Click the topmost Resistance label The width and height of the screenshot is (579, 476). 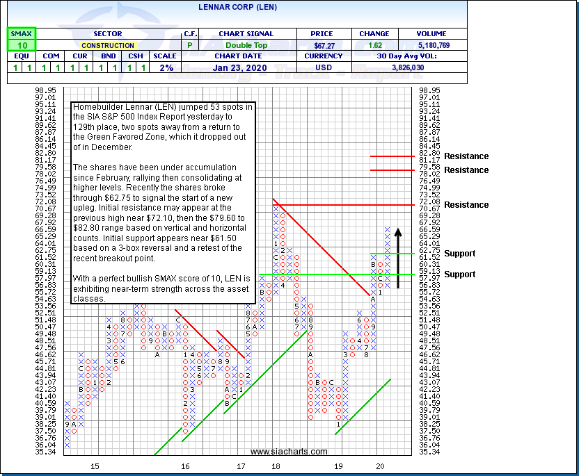point(466,156)
